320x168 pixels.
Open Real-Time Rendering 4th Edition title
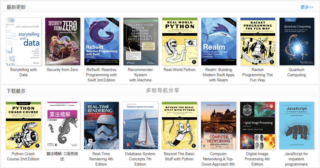coord(101,159)
